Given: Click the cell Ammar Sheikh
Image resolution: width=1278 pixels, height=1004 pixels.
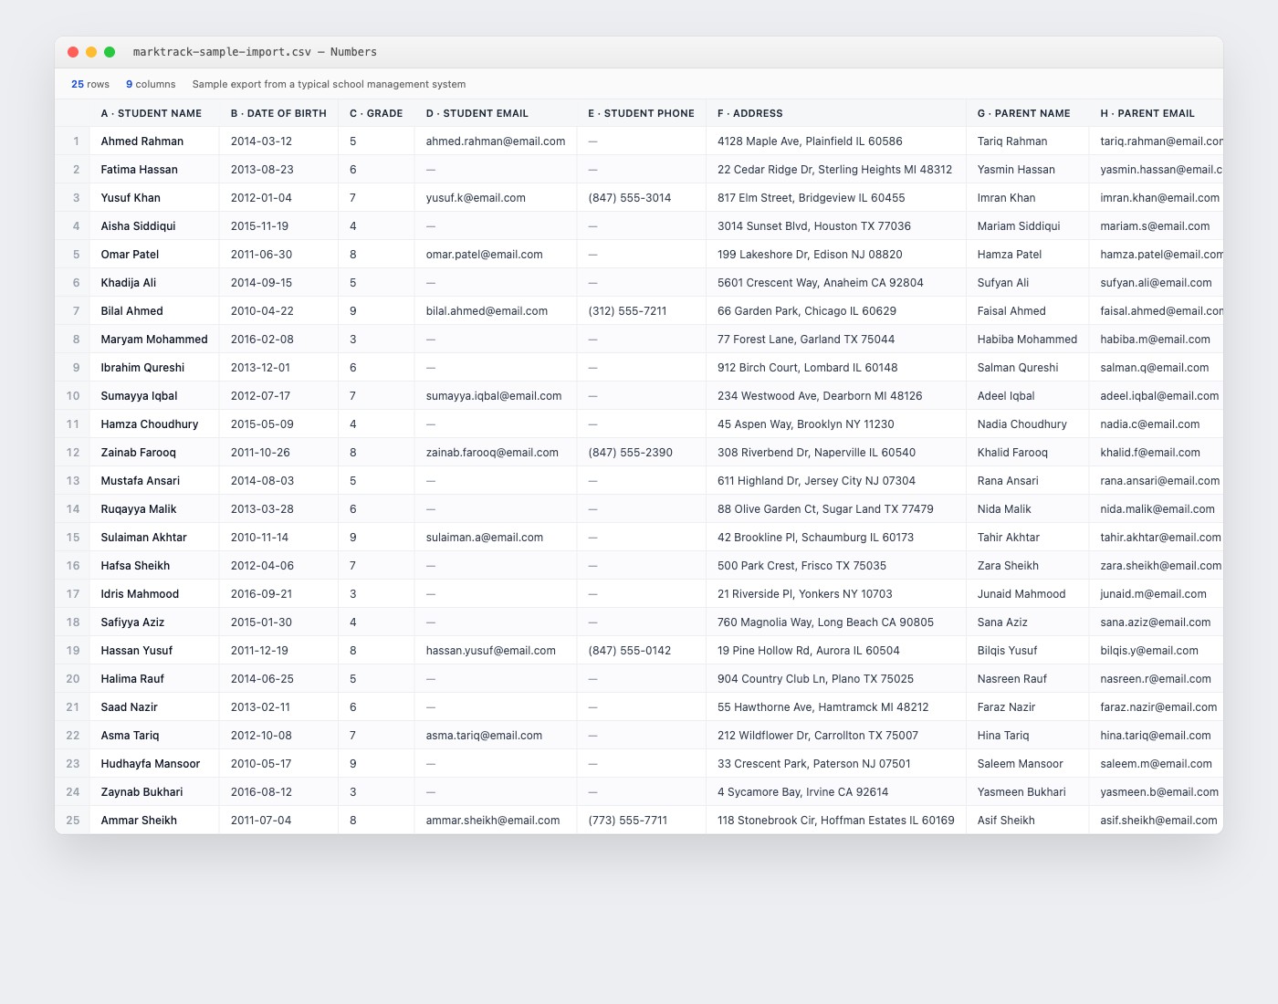Looking at the screenshot, I should click(x=155, y=821).
